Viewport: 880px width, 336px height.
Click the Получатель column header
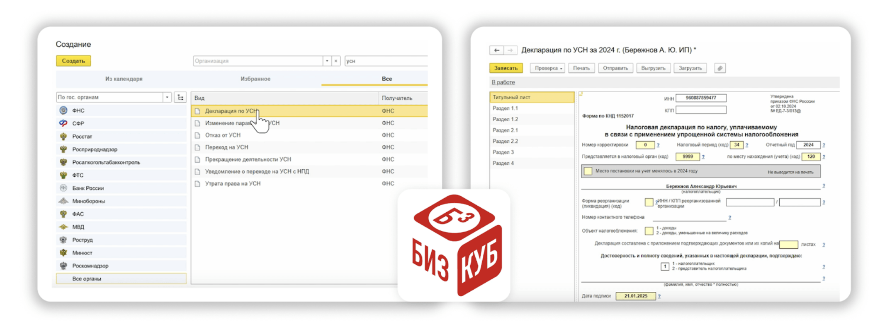click(403, 98)
